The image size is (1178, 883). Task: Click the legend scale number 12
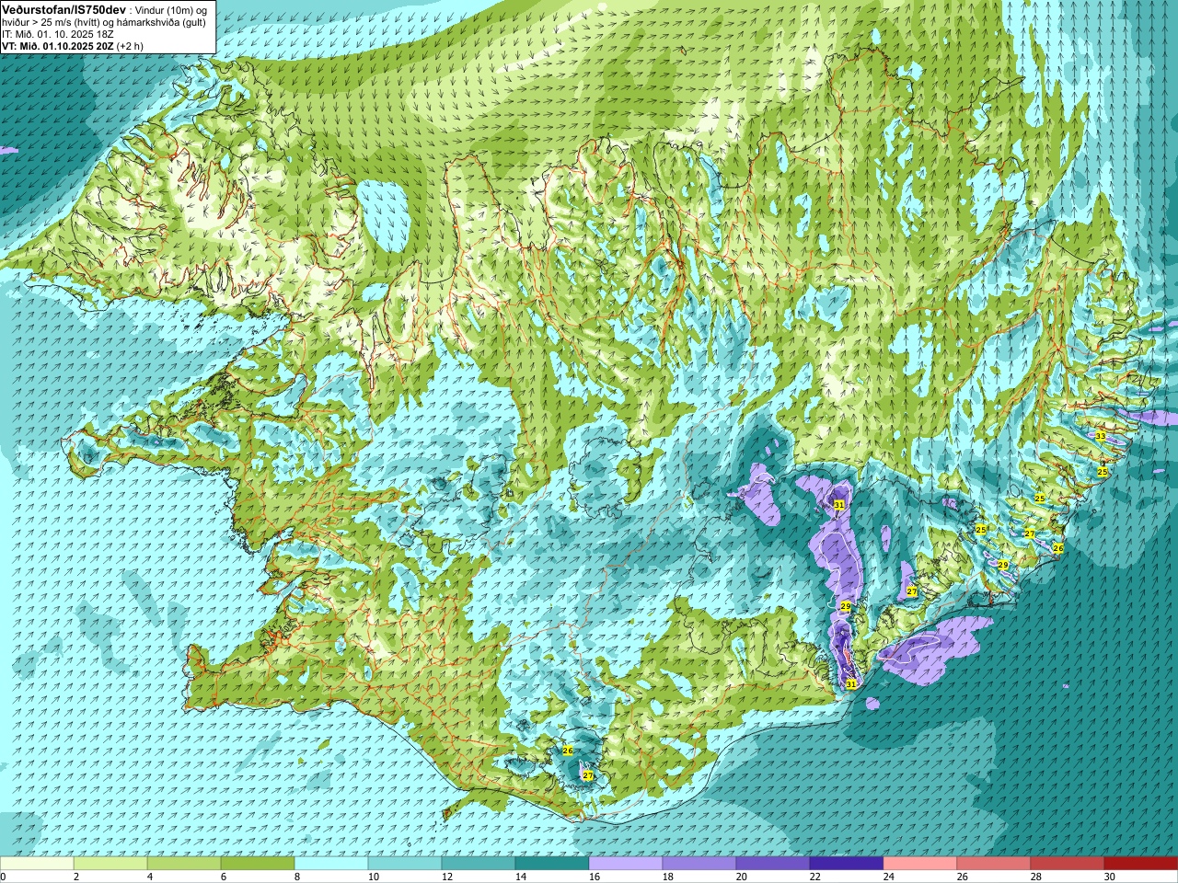point(449,877)
